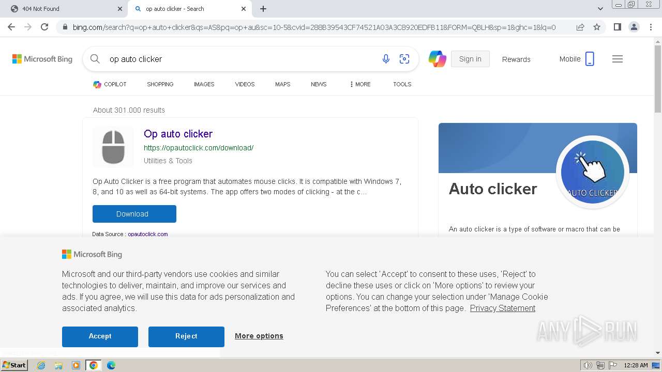Image resolution: width=662 pixels, height=372 pixels.
Task: Open the media player taskbar icon
Action: (76, 365)
